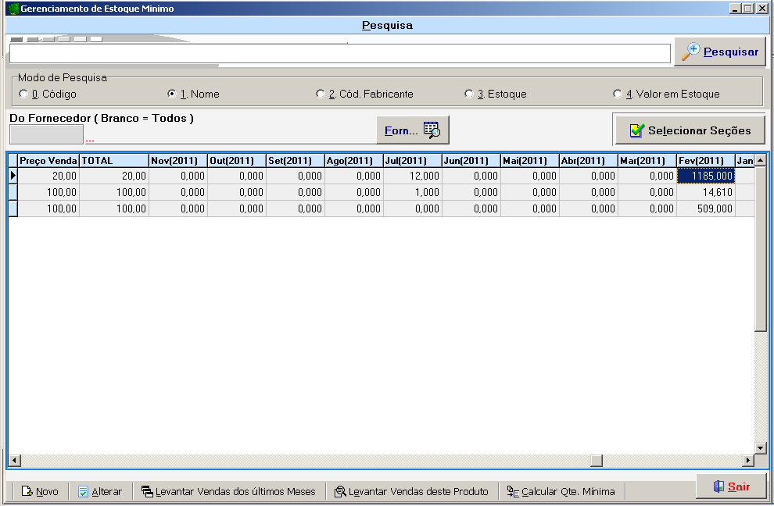The image size is (774, 506).
Task: Click the Preço Venda column header
Action: click(x=48, y=160)
